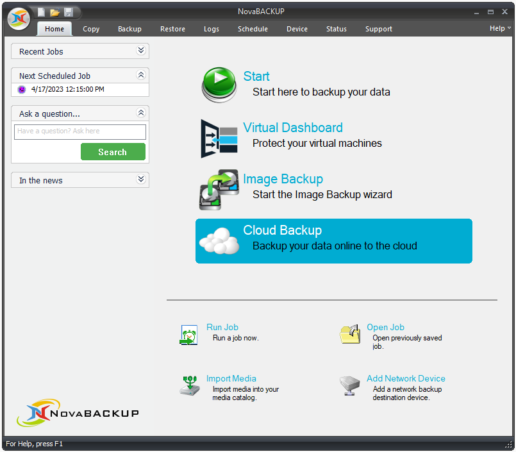The width and height of the screenshot is (516, 452).
Task: Collapse the Next Scheduled Job panel
Action: click(141, 75)
